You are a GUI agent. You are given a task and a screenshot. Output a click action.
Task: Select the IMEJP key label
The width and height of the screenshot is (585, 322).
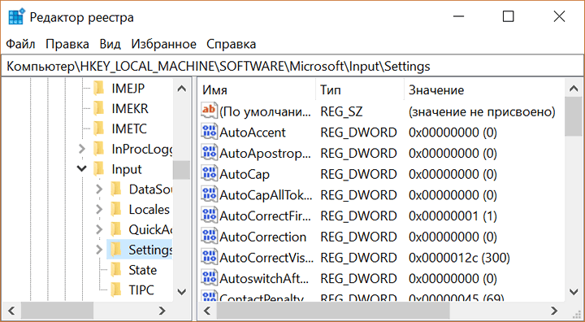(128, 88)
